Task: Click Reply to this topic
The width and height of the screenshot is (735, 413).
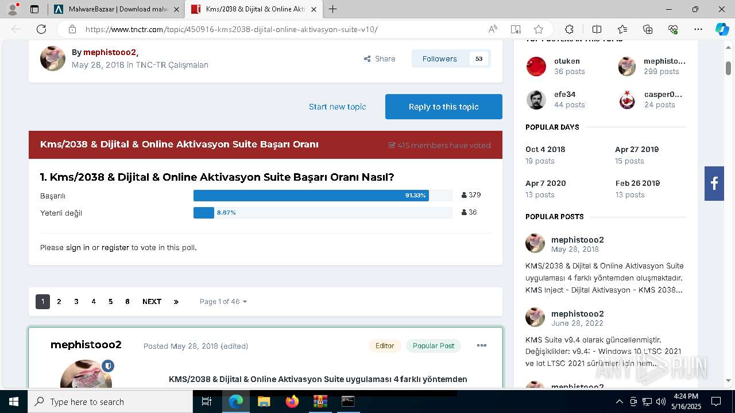Action: (x=444, y=107)
